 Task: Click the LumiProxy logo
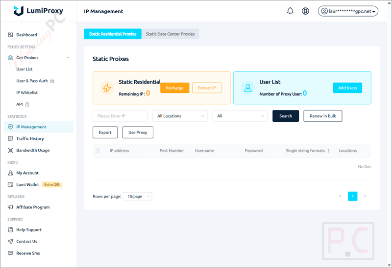(38, 11)
